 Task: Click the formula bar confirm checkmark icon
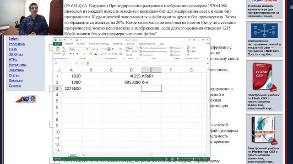(82, 63)
